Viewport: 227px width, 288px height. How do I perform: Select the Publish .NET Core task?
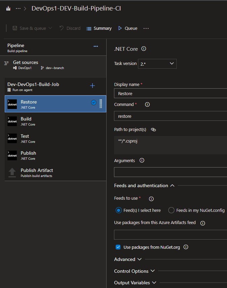[x=55, y=155]
